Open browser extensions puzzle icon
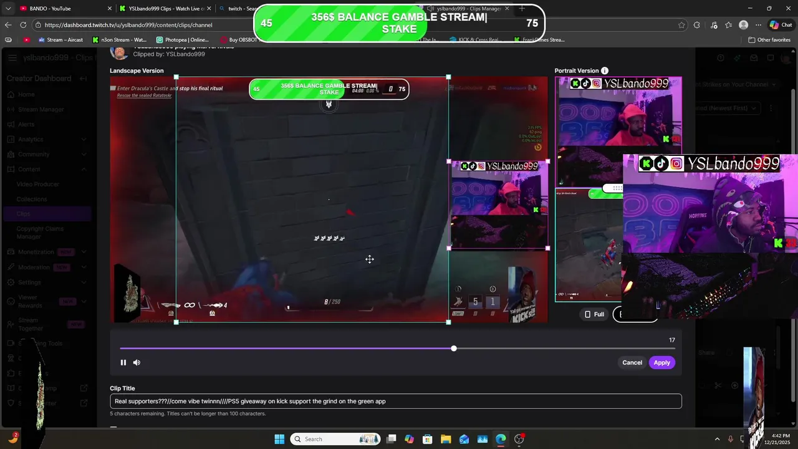The height and width of the screenshot is (449, 798). 697,25
